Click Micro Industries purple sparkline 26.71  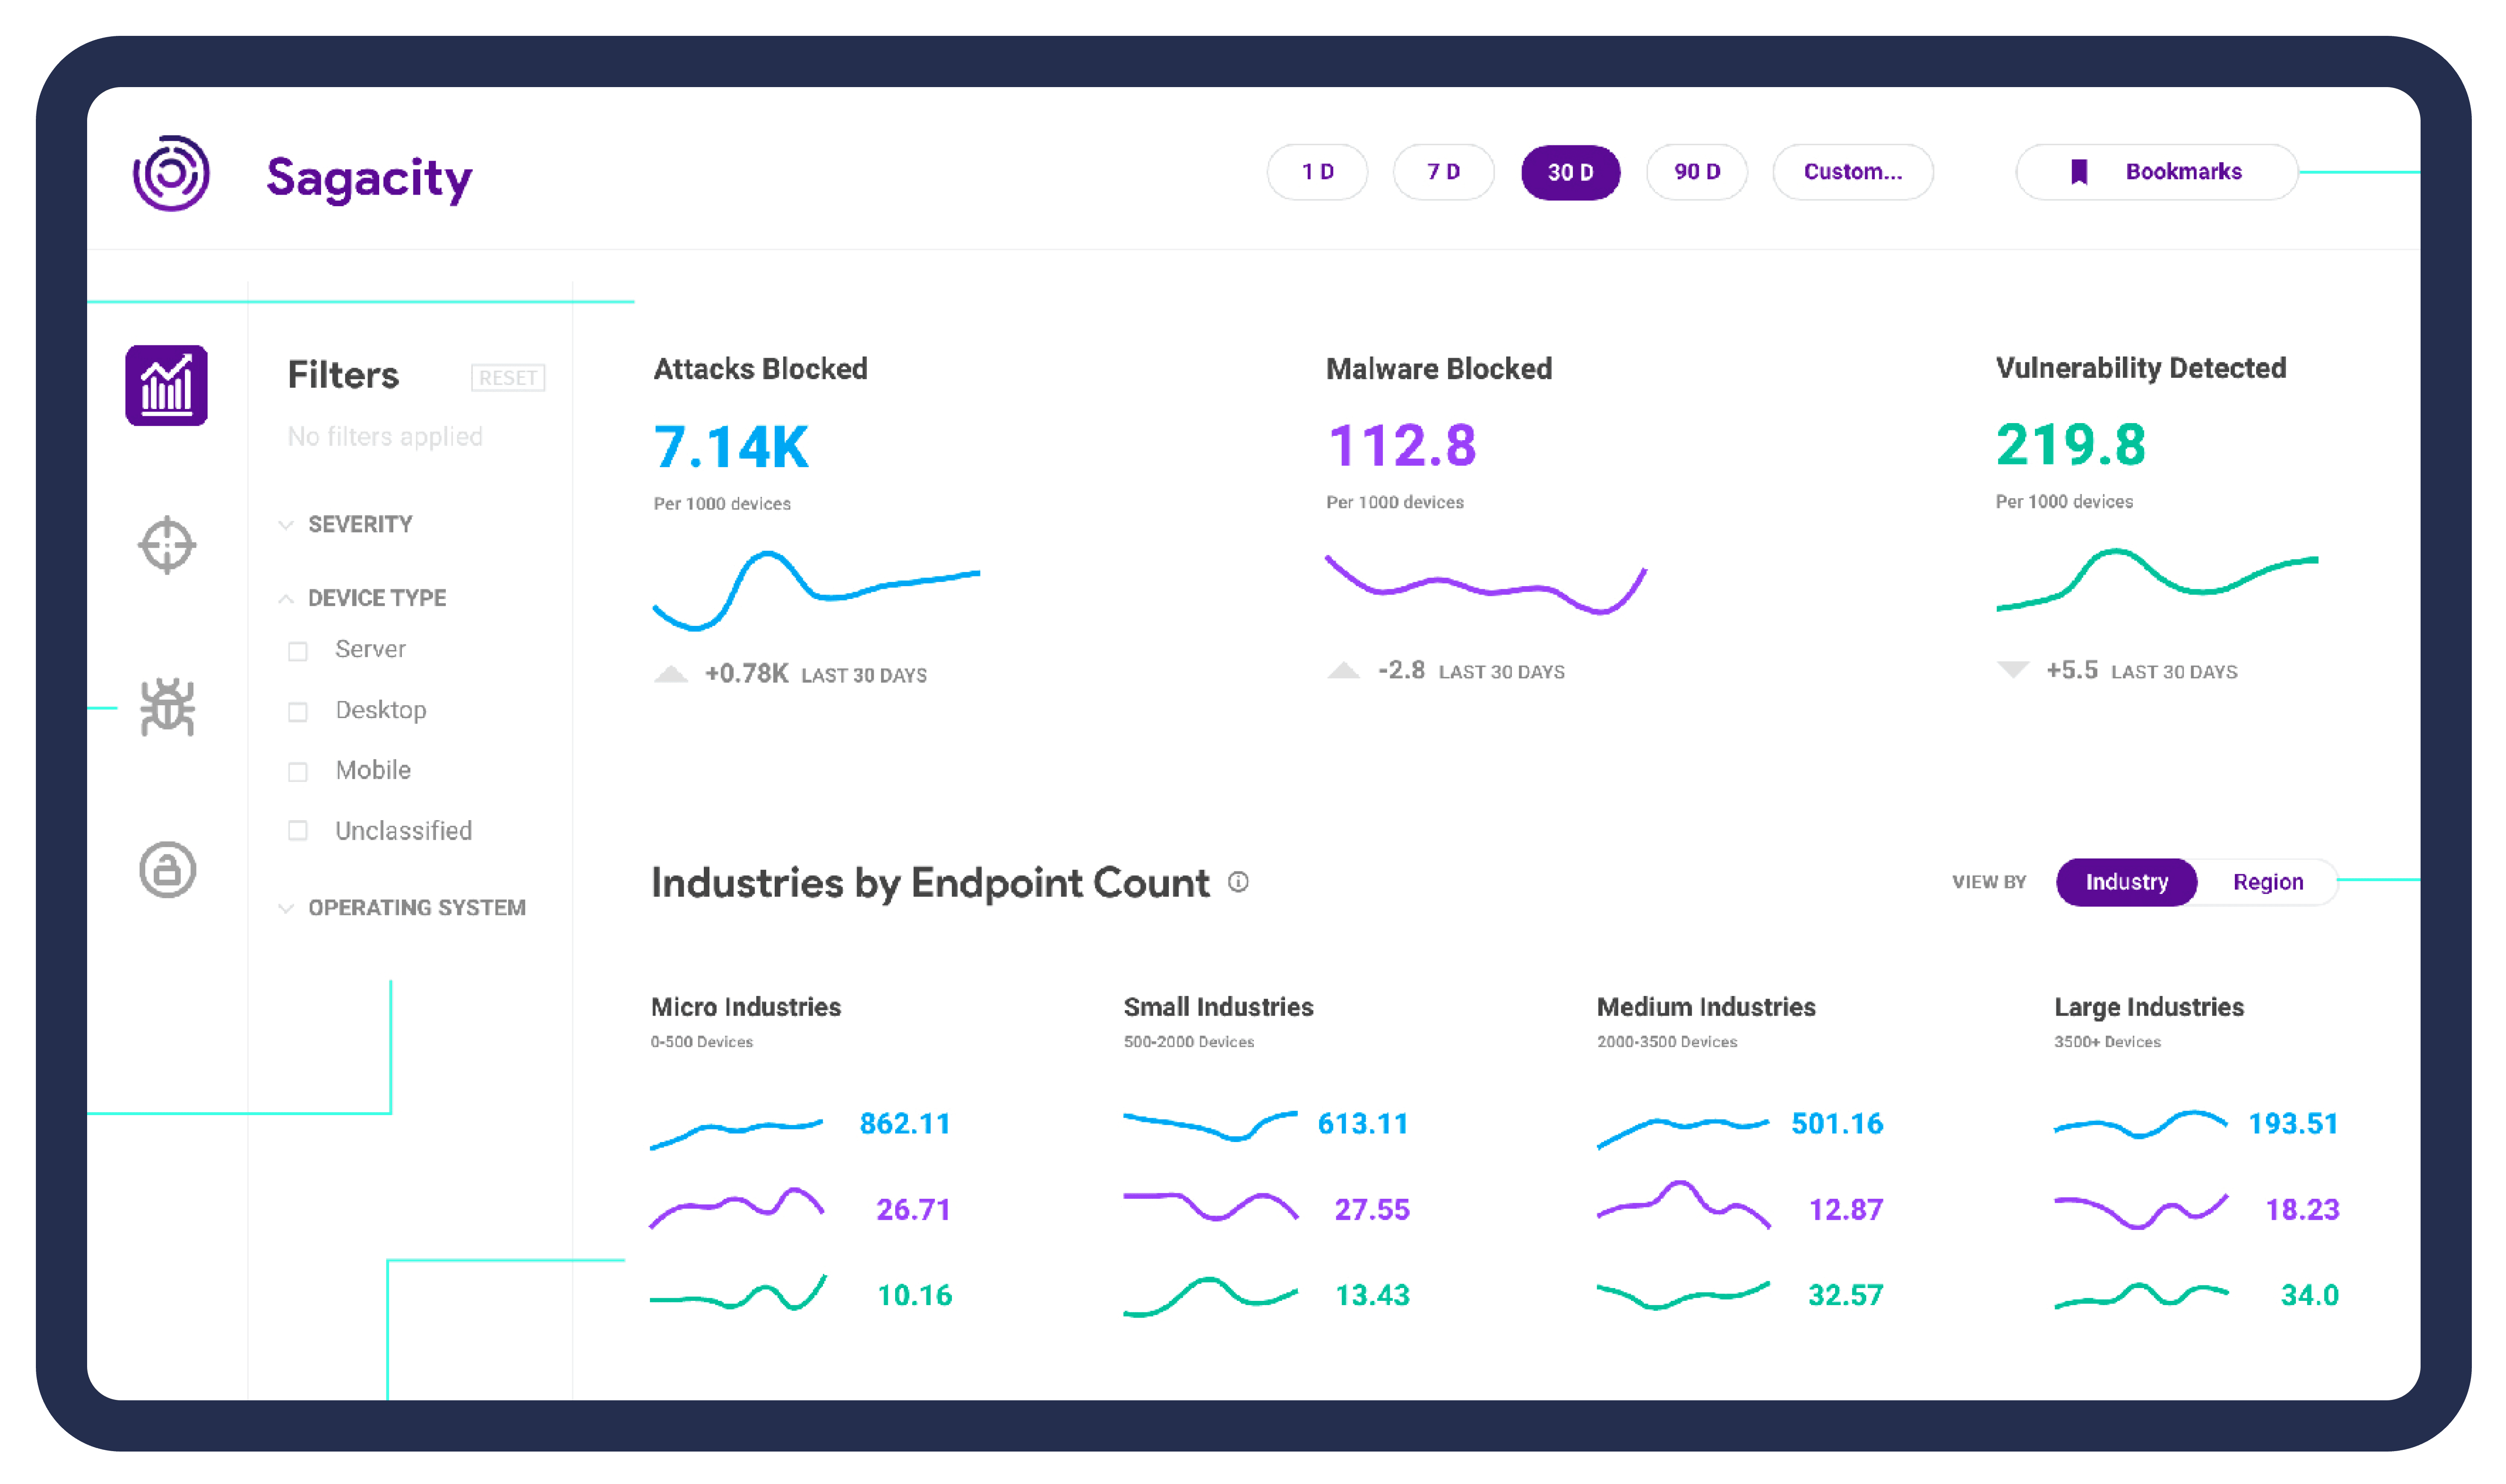pos(737,1208)
